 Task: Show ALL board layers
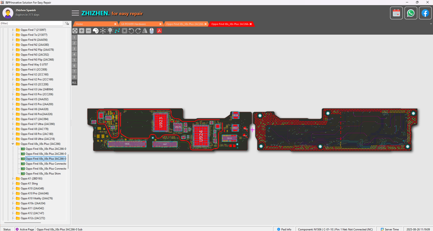(x=74, y=82)
